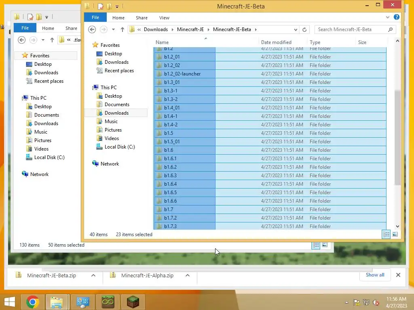The width and height of the screenshot is (414, 310).
Task: Refresh the Minecraft-JE-Beta folder view
Action: 304,29
